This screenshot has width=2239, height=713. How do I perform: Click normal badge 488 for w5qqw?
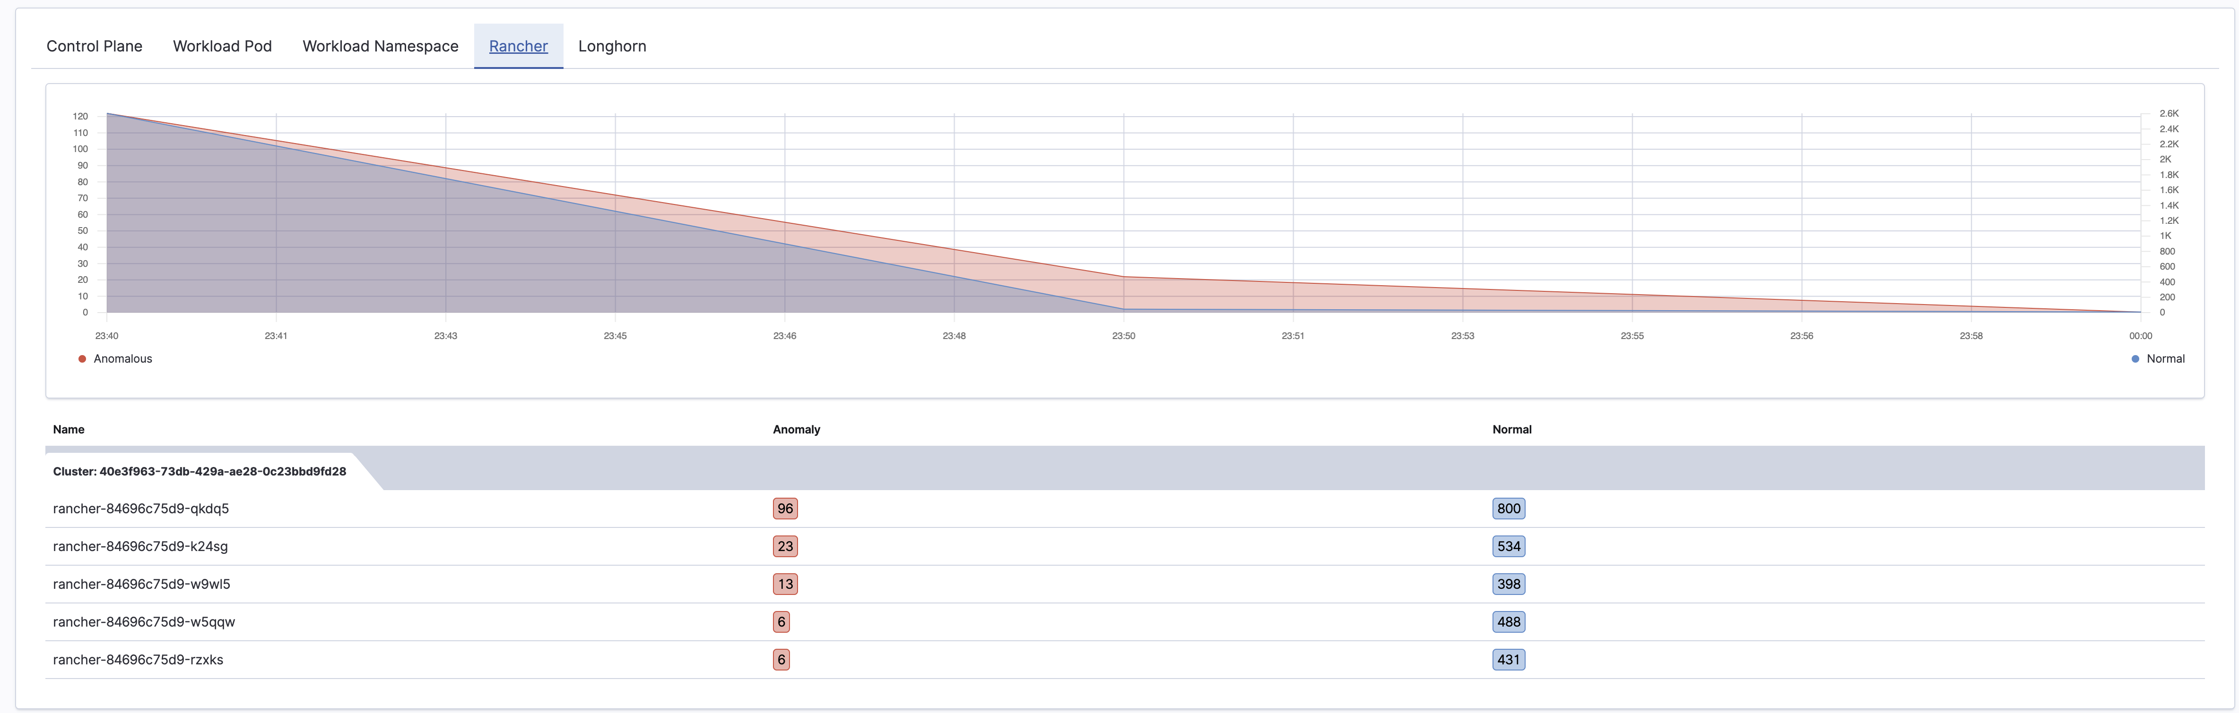(1509, 622)
